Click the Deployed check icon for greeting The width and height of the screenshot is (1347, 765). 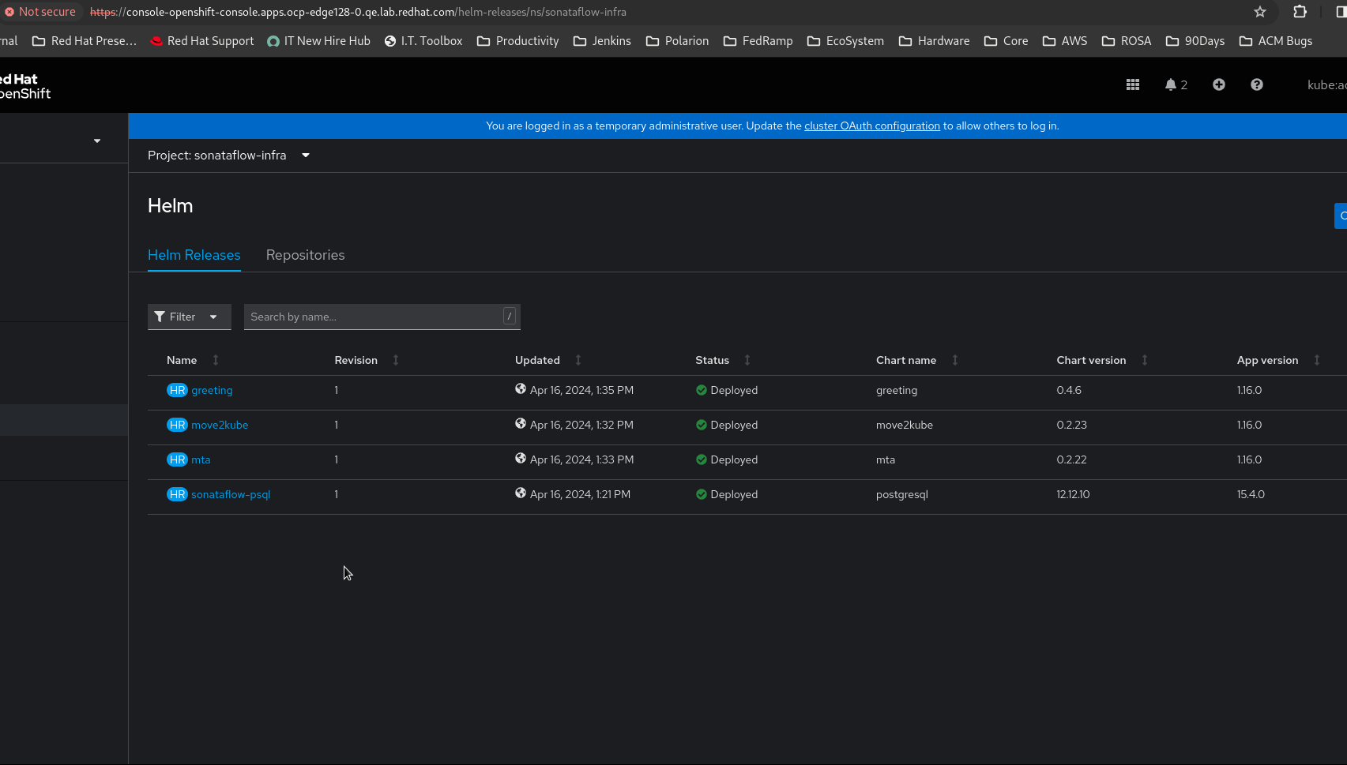[x=702, y=390]
